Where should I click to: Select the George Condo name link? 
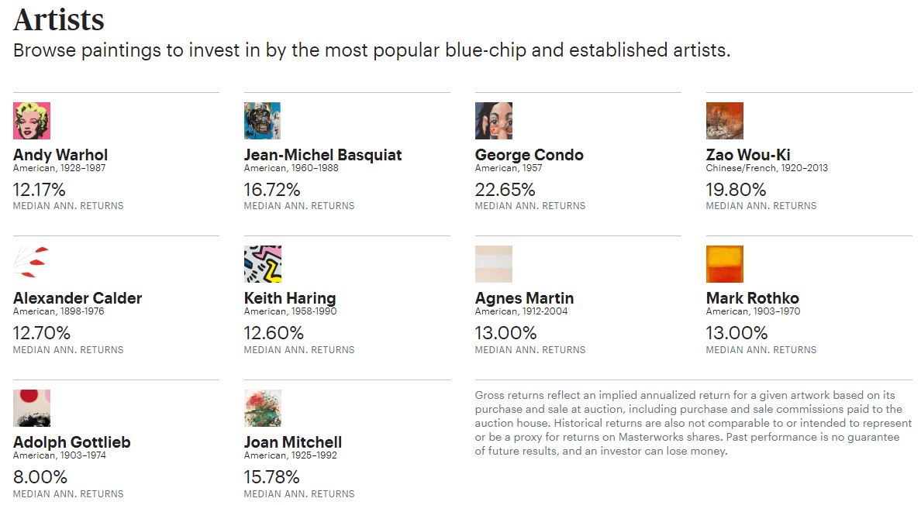[x=529, y=155]
